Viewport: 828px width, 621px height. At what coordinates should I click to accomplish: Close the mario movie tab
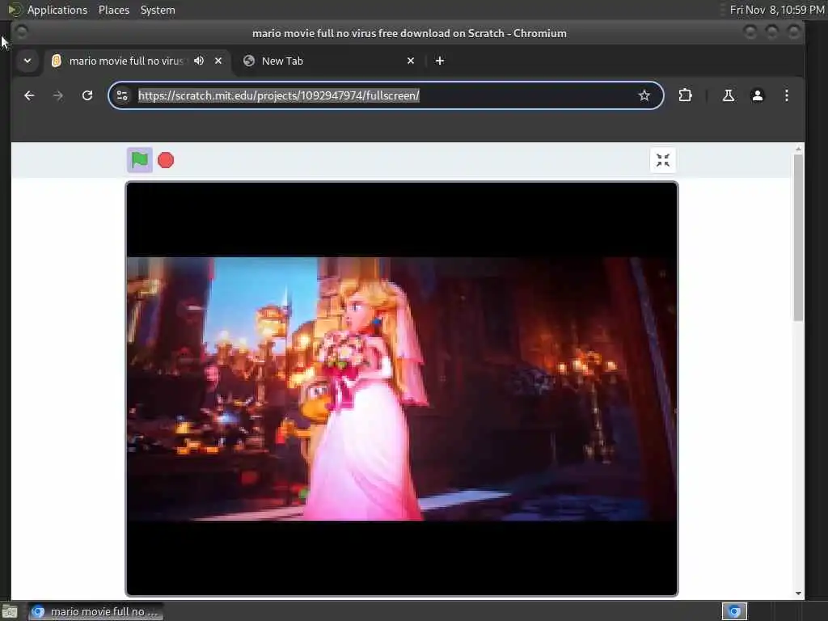point(218,61)
